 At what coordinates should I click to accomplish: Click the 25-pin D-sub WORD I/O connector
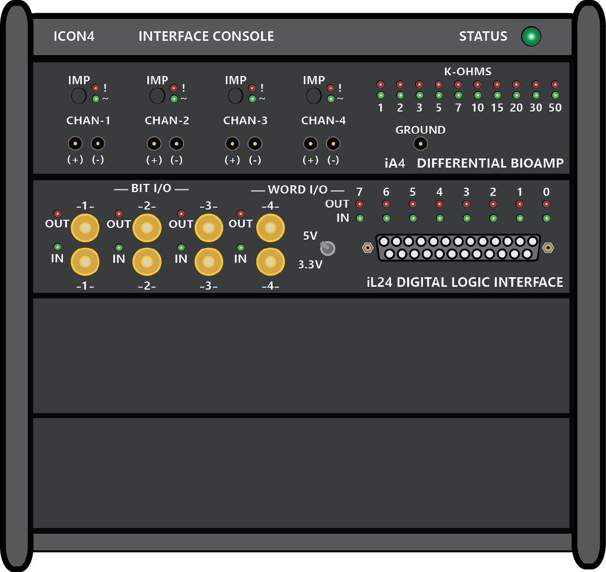[x=458, y=248]
